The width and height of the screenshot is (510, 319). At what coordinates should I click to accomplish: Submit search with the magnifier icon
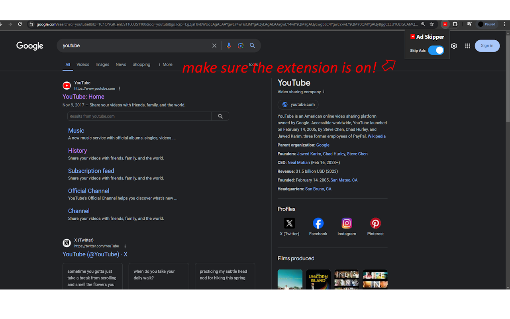253,46
